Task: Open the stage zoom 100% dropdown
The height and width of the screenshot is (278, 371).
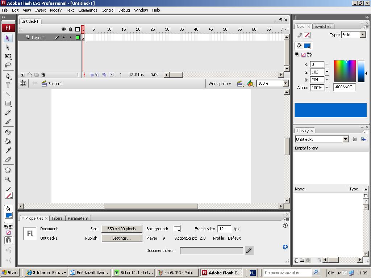Action: point(285,84)
